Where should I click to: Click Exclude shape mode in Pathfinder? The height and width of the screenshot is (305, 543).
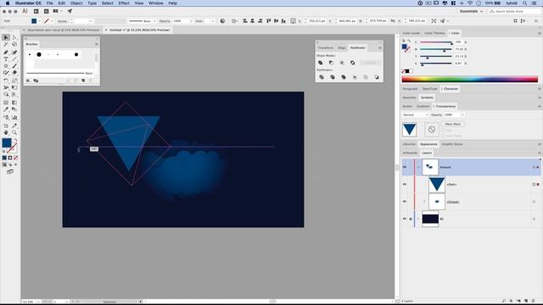[353, 63]
